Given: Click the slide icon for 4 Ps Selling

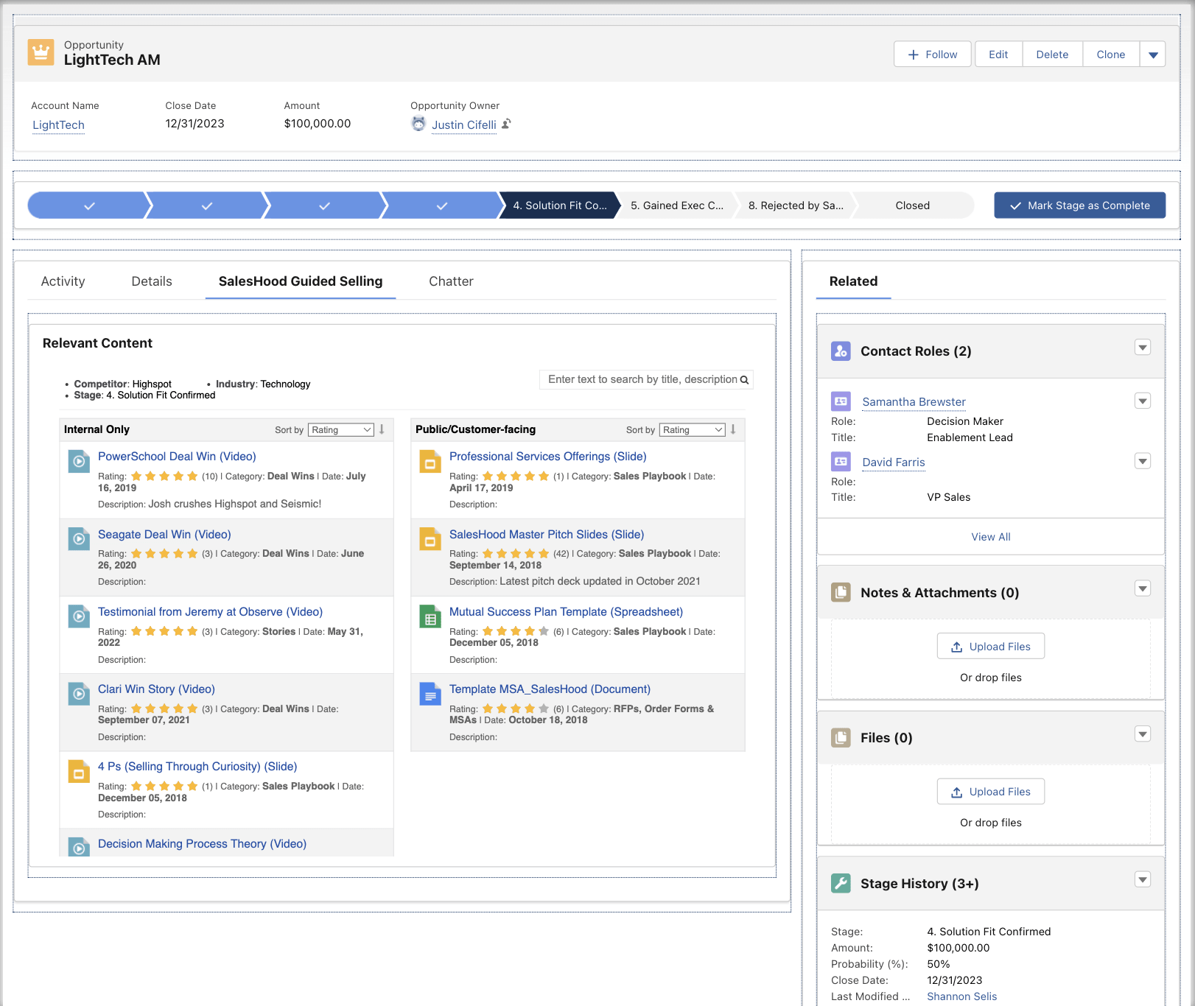Looking at the screenshot, I should point(79,771).
